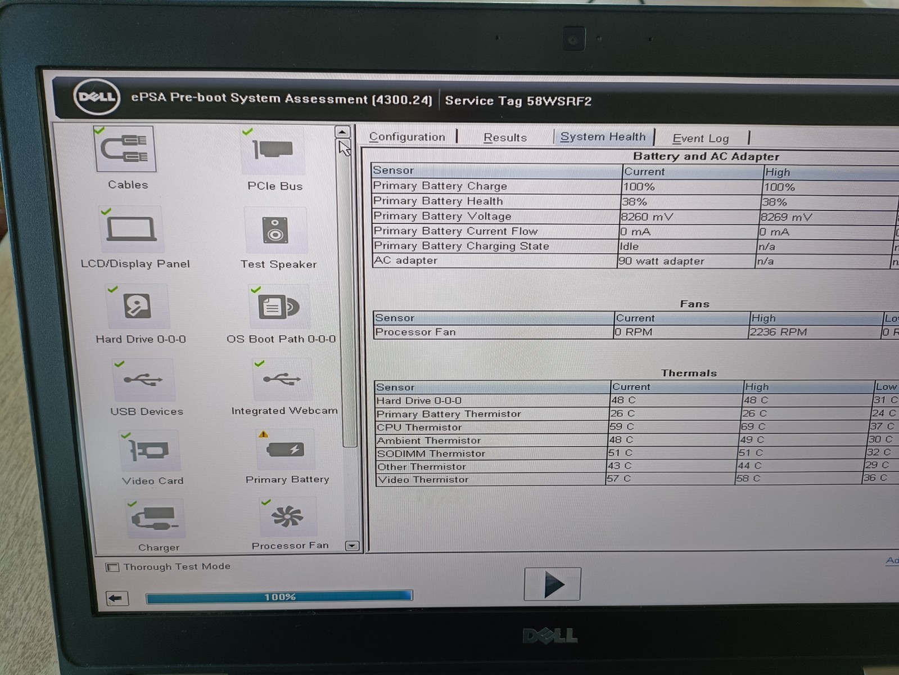
Task: Click the Idle charging state value
Action: [629, 246]
